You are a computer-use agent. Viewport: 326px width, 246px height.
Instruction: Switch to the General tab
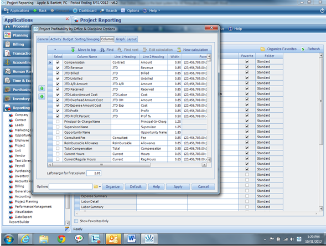(x=43, y=39)
